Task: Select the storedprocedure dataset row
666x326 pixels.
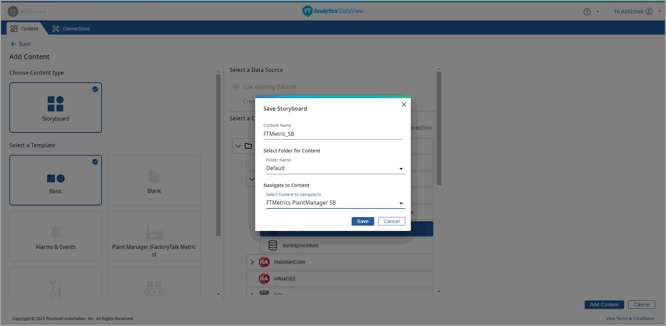Action: [x=346, y=245]
